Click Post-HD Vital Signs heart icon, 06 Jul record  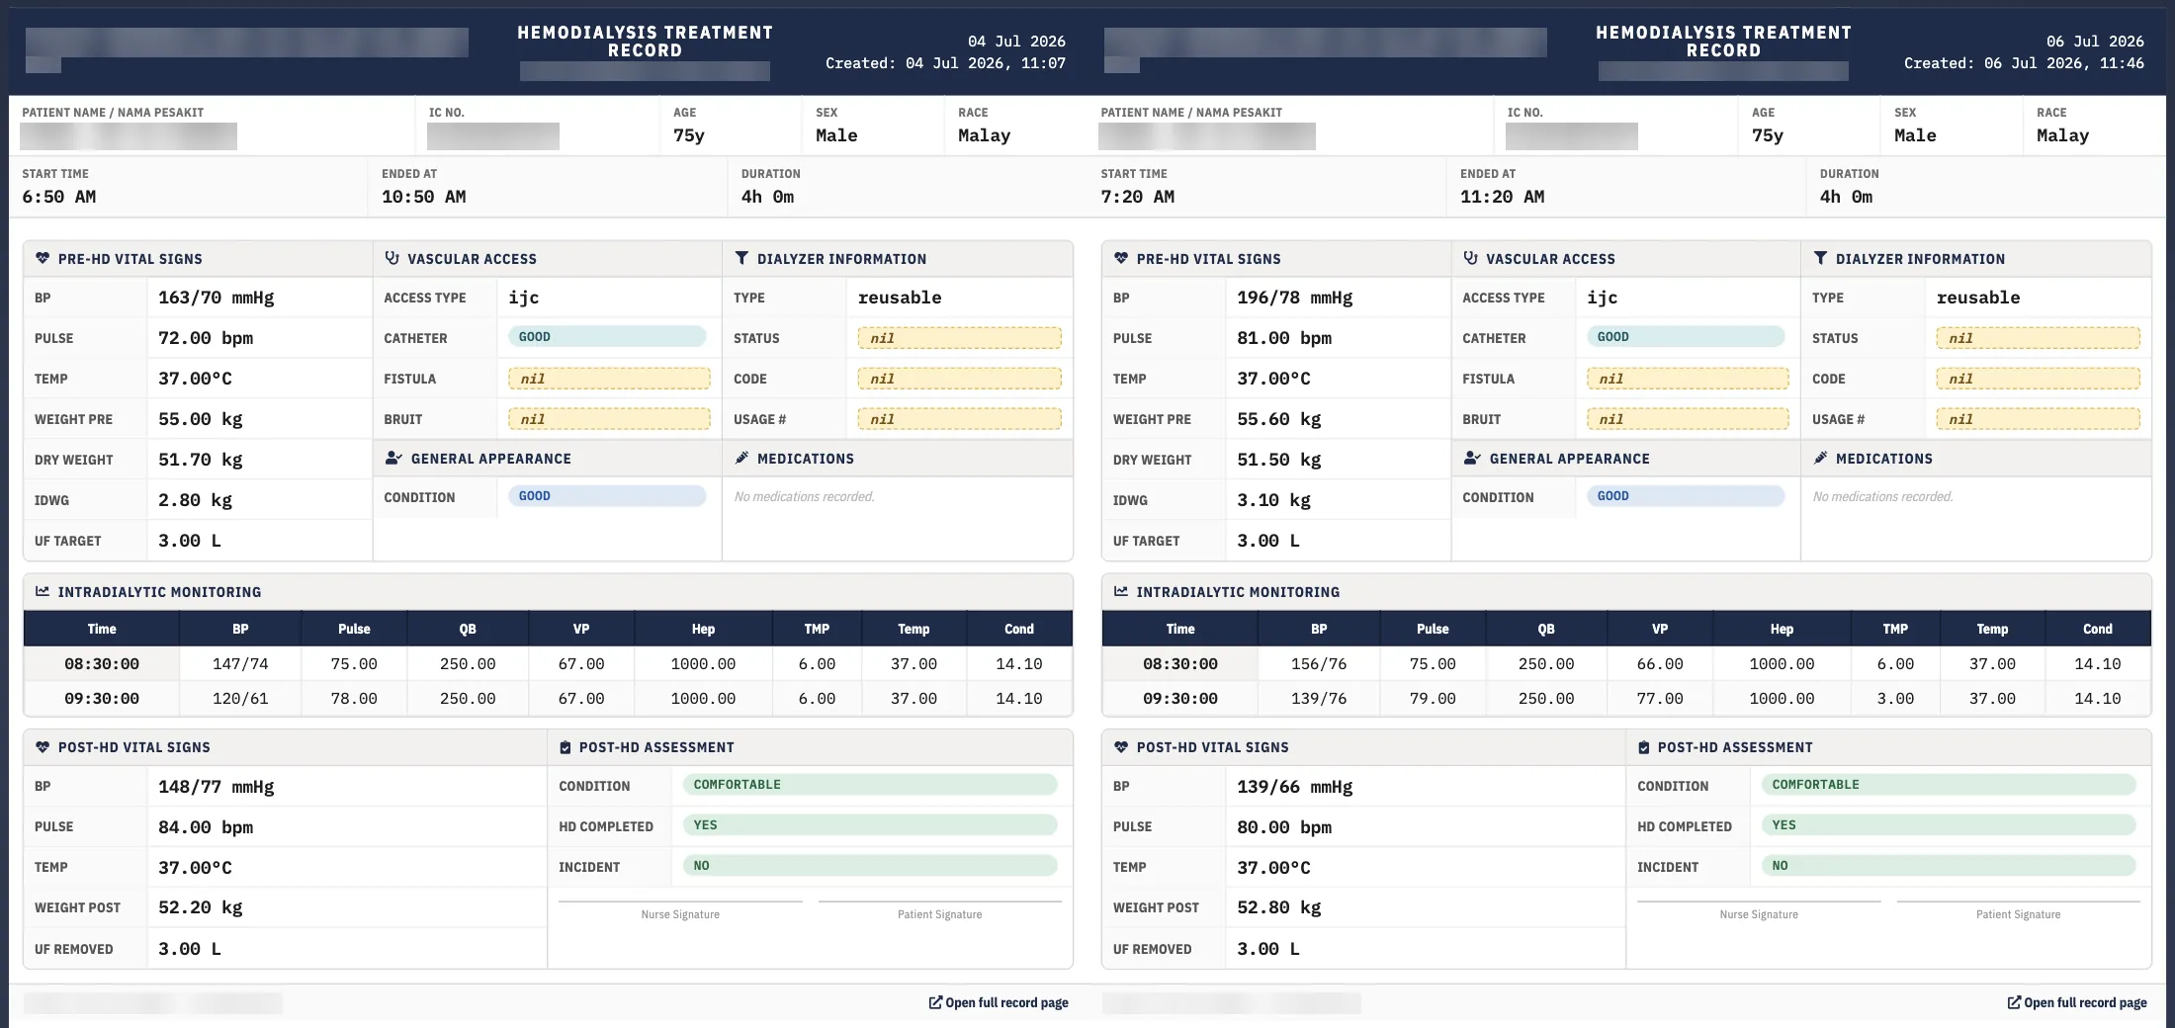coord(1121,747)
